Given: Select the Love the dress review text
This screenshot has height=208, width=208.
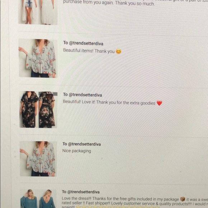Looking at the screenshot, I should (x=135, y=203).
